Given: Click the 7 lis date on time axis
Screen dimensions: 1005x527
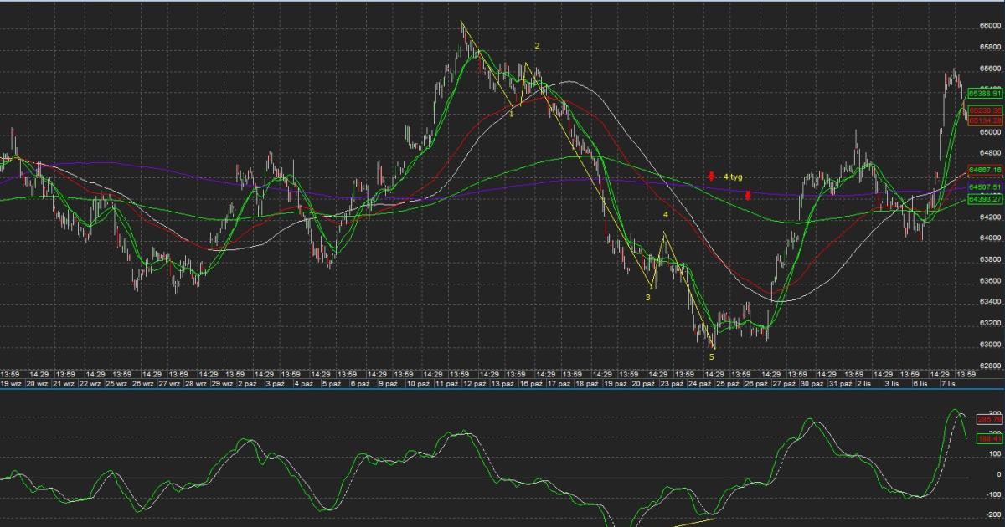Looking at the screenshot, I should coord(951,383).
